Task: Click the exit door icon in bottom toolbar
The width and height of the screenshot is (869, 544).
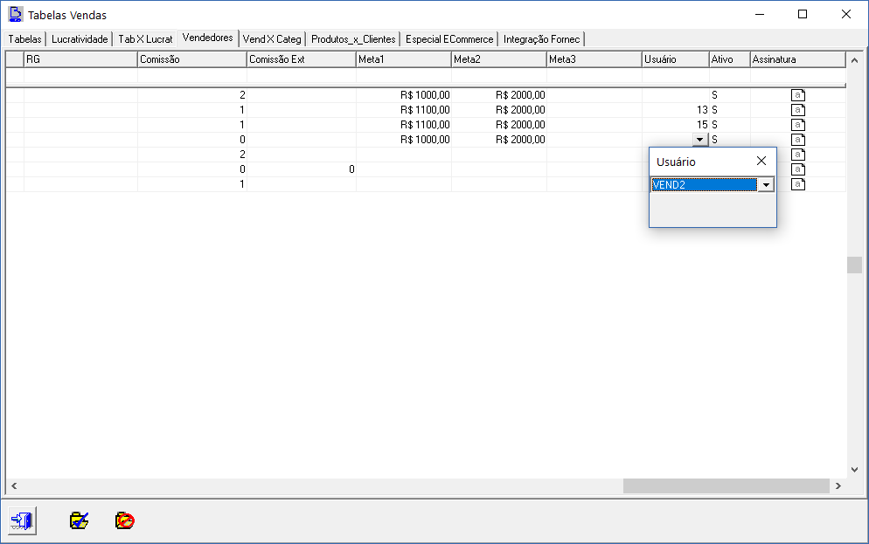Action: 22,520
